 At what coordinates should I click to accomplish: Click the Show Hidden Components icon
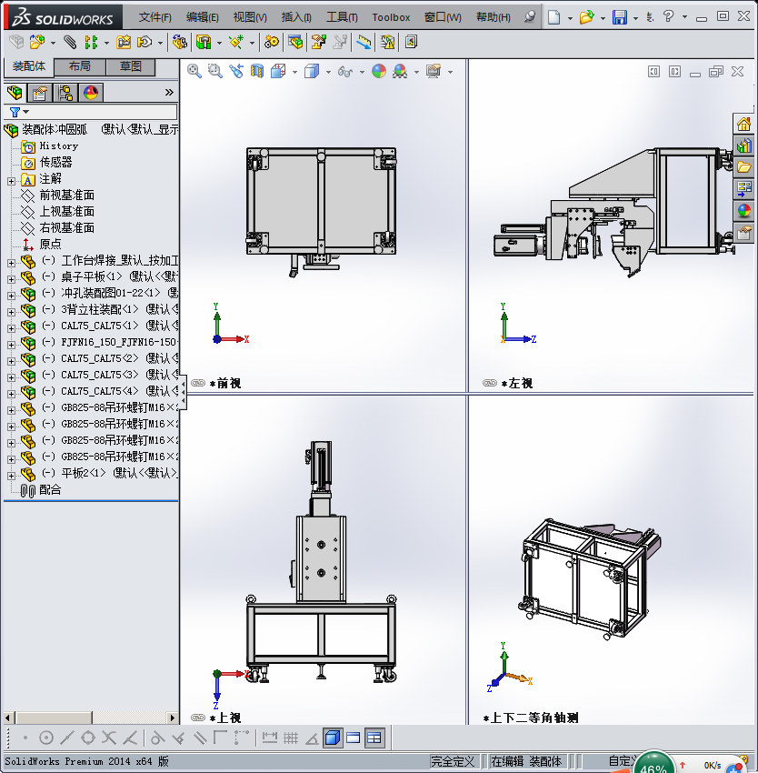(x=179, y=42)
